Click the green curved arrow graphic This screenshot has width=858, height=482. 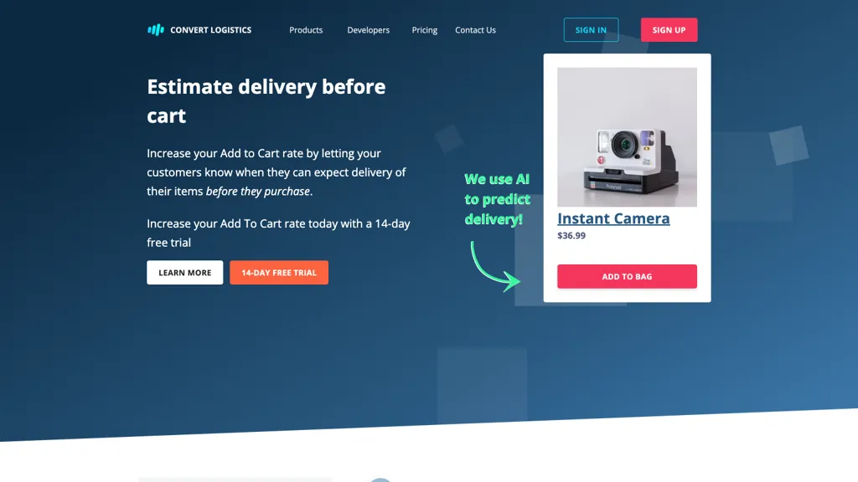tap(494, 266)
